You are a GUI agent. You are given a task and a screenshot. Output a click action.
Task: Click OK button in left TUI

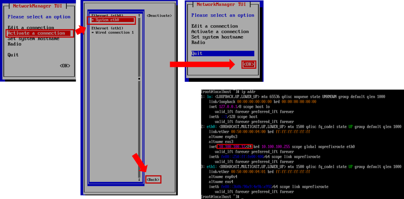[x=65, y=65]
